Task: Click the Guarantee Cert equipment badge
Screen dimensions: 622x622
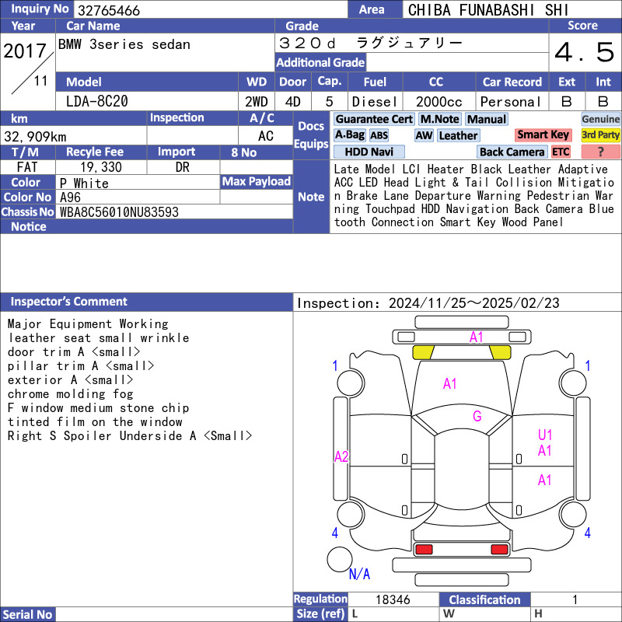Action: [x=374, y=119]
